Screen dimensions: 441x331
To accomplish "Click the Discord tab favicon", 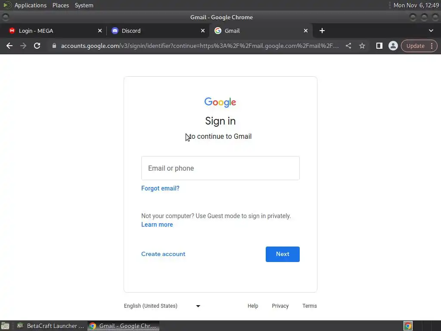I will [x=115, y=31].
